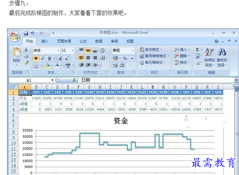The image size is (239, 175).
Task: Switch to the 视图 (View) tab
Action: tap(130, 41)
